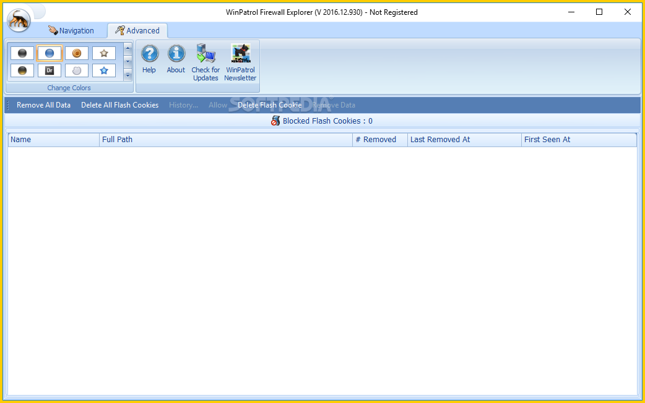Click Check for Updates icon
Viewport: 645px width, 403px height.
pyautogui.click(x=206, y=62)
